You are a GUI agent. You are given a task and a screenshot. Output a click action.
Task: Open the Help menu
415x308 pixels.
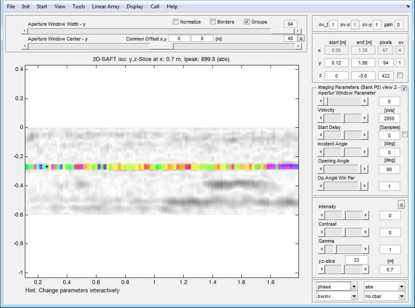(x=172, y=7)
